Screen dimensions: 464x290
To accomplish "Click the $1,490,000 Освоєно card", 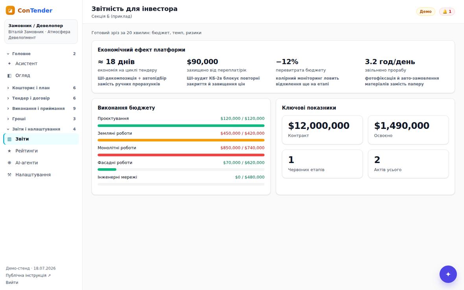I will coord(409,130).
